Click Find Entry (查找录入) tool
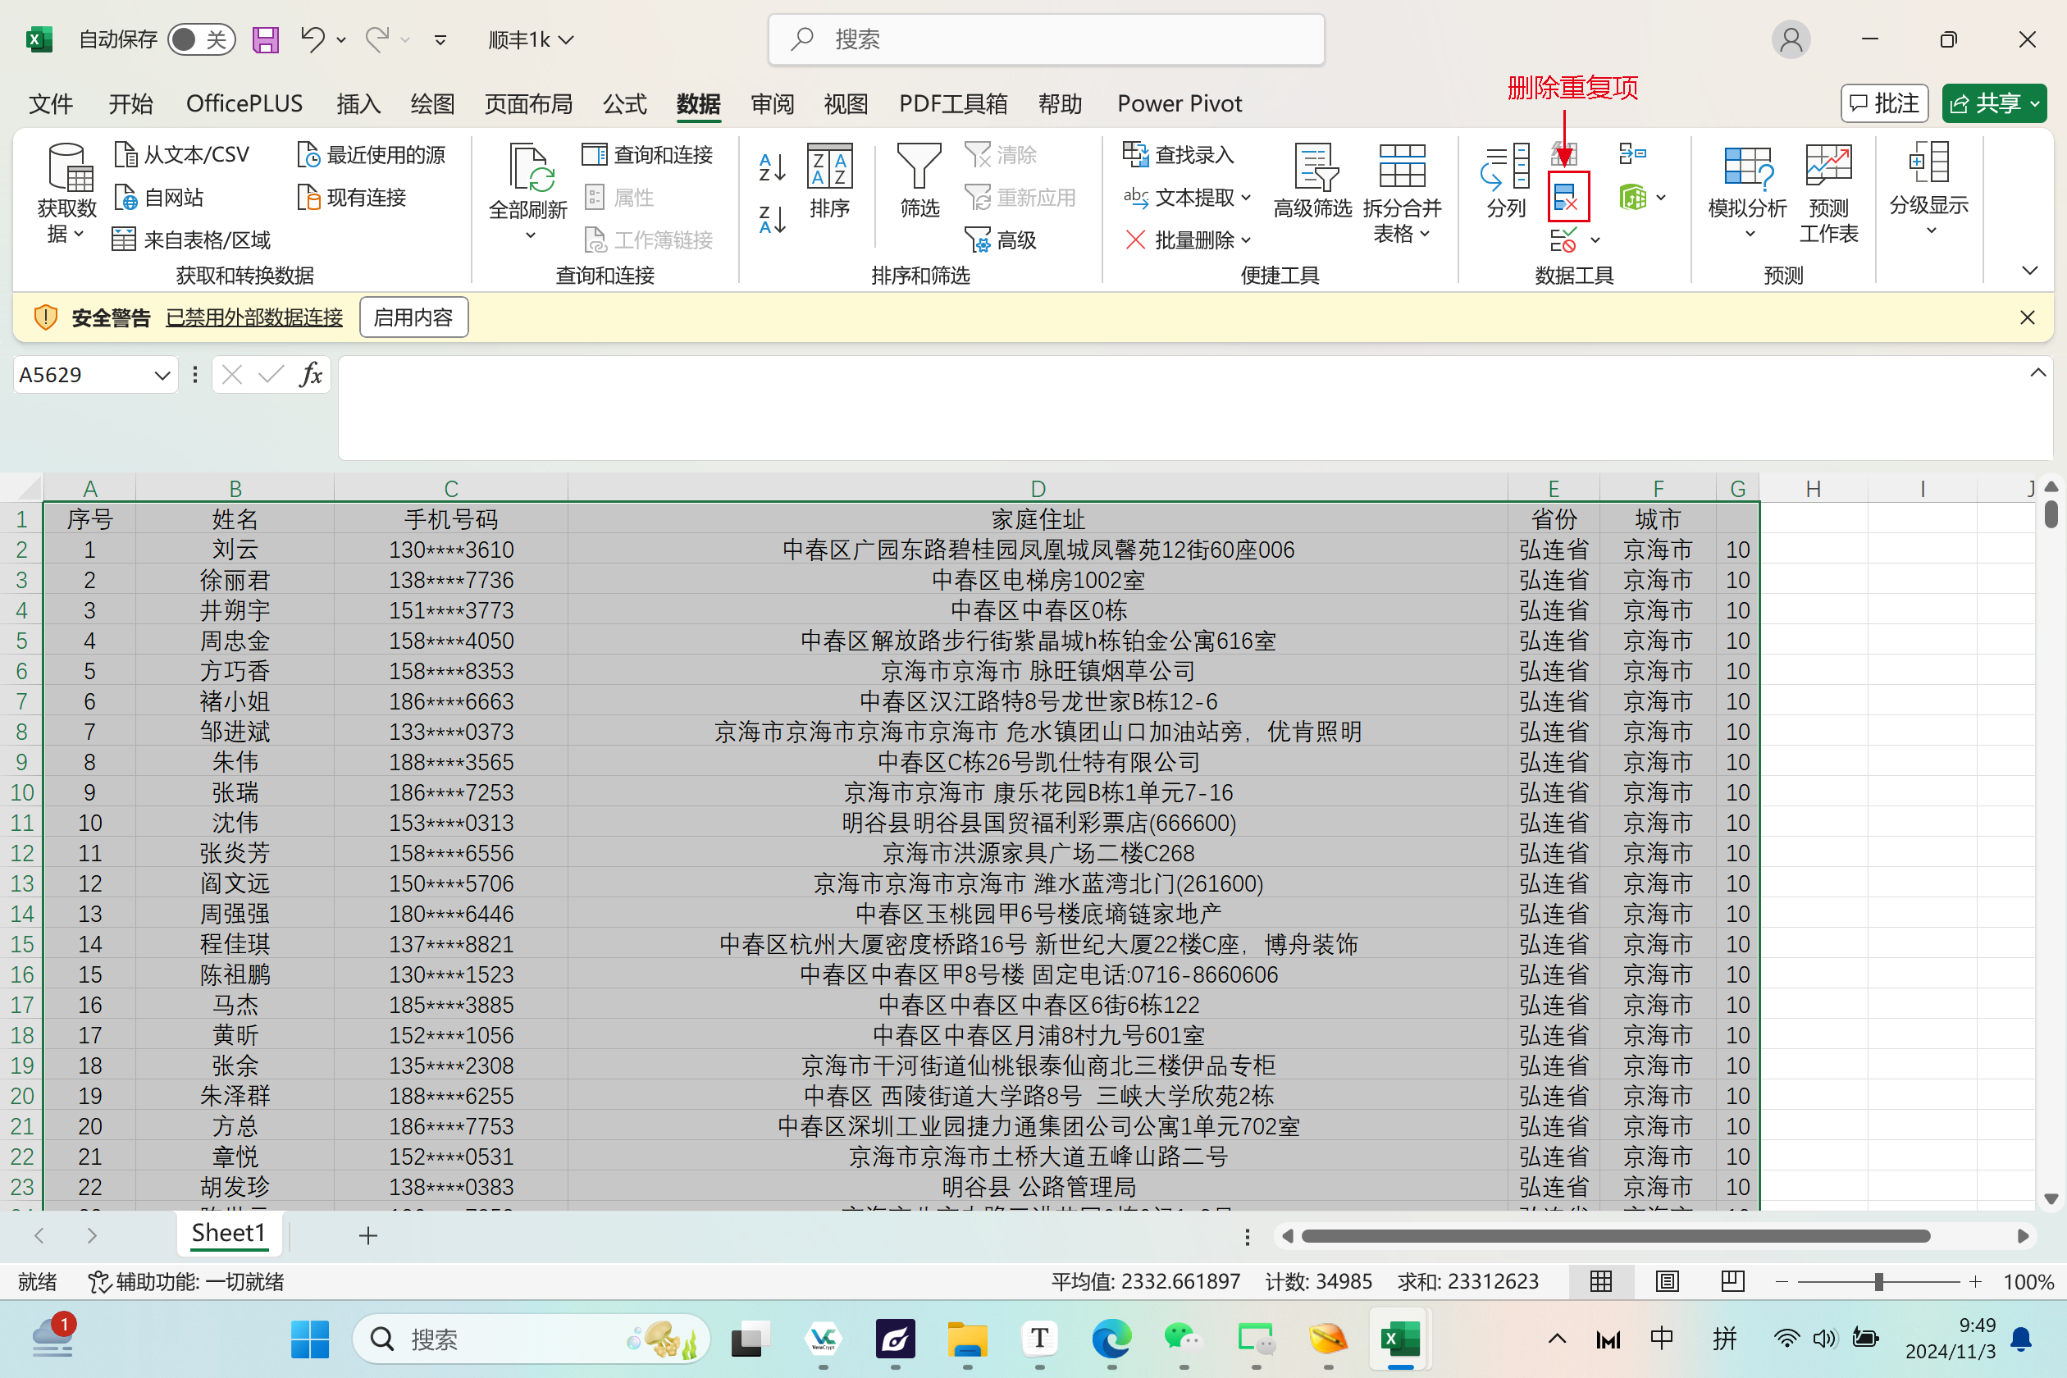 pyautogui.click(x=1179, y=155)
